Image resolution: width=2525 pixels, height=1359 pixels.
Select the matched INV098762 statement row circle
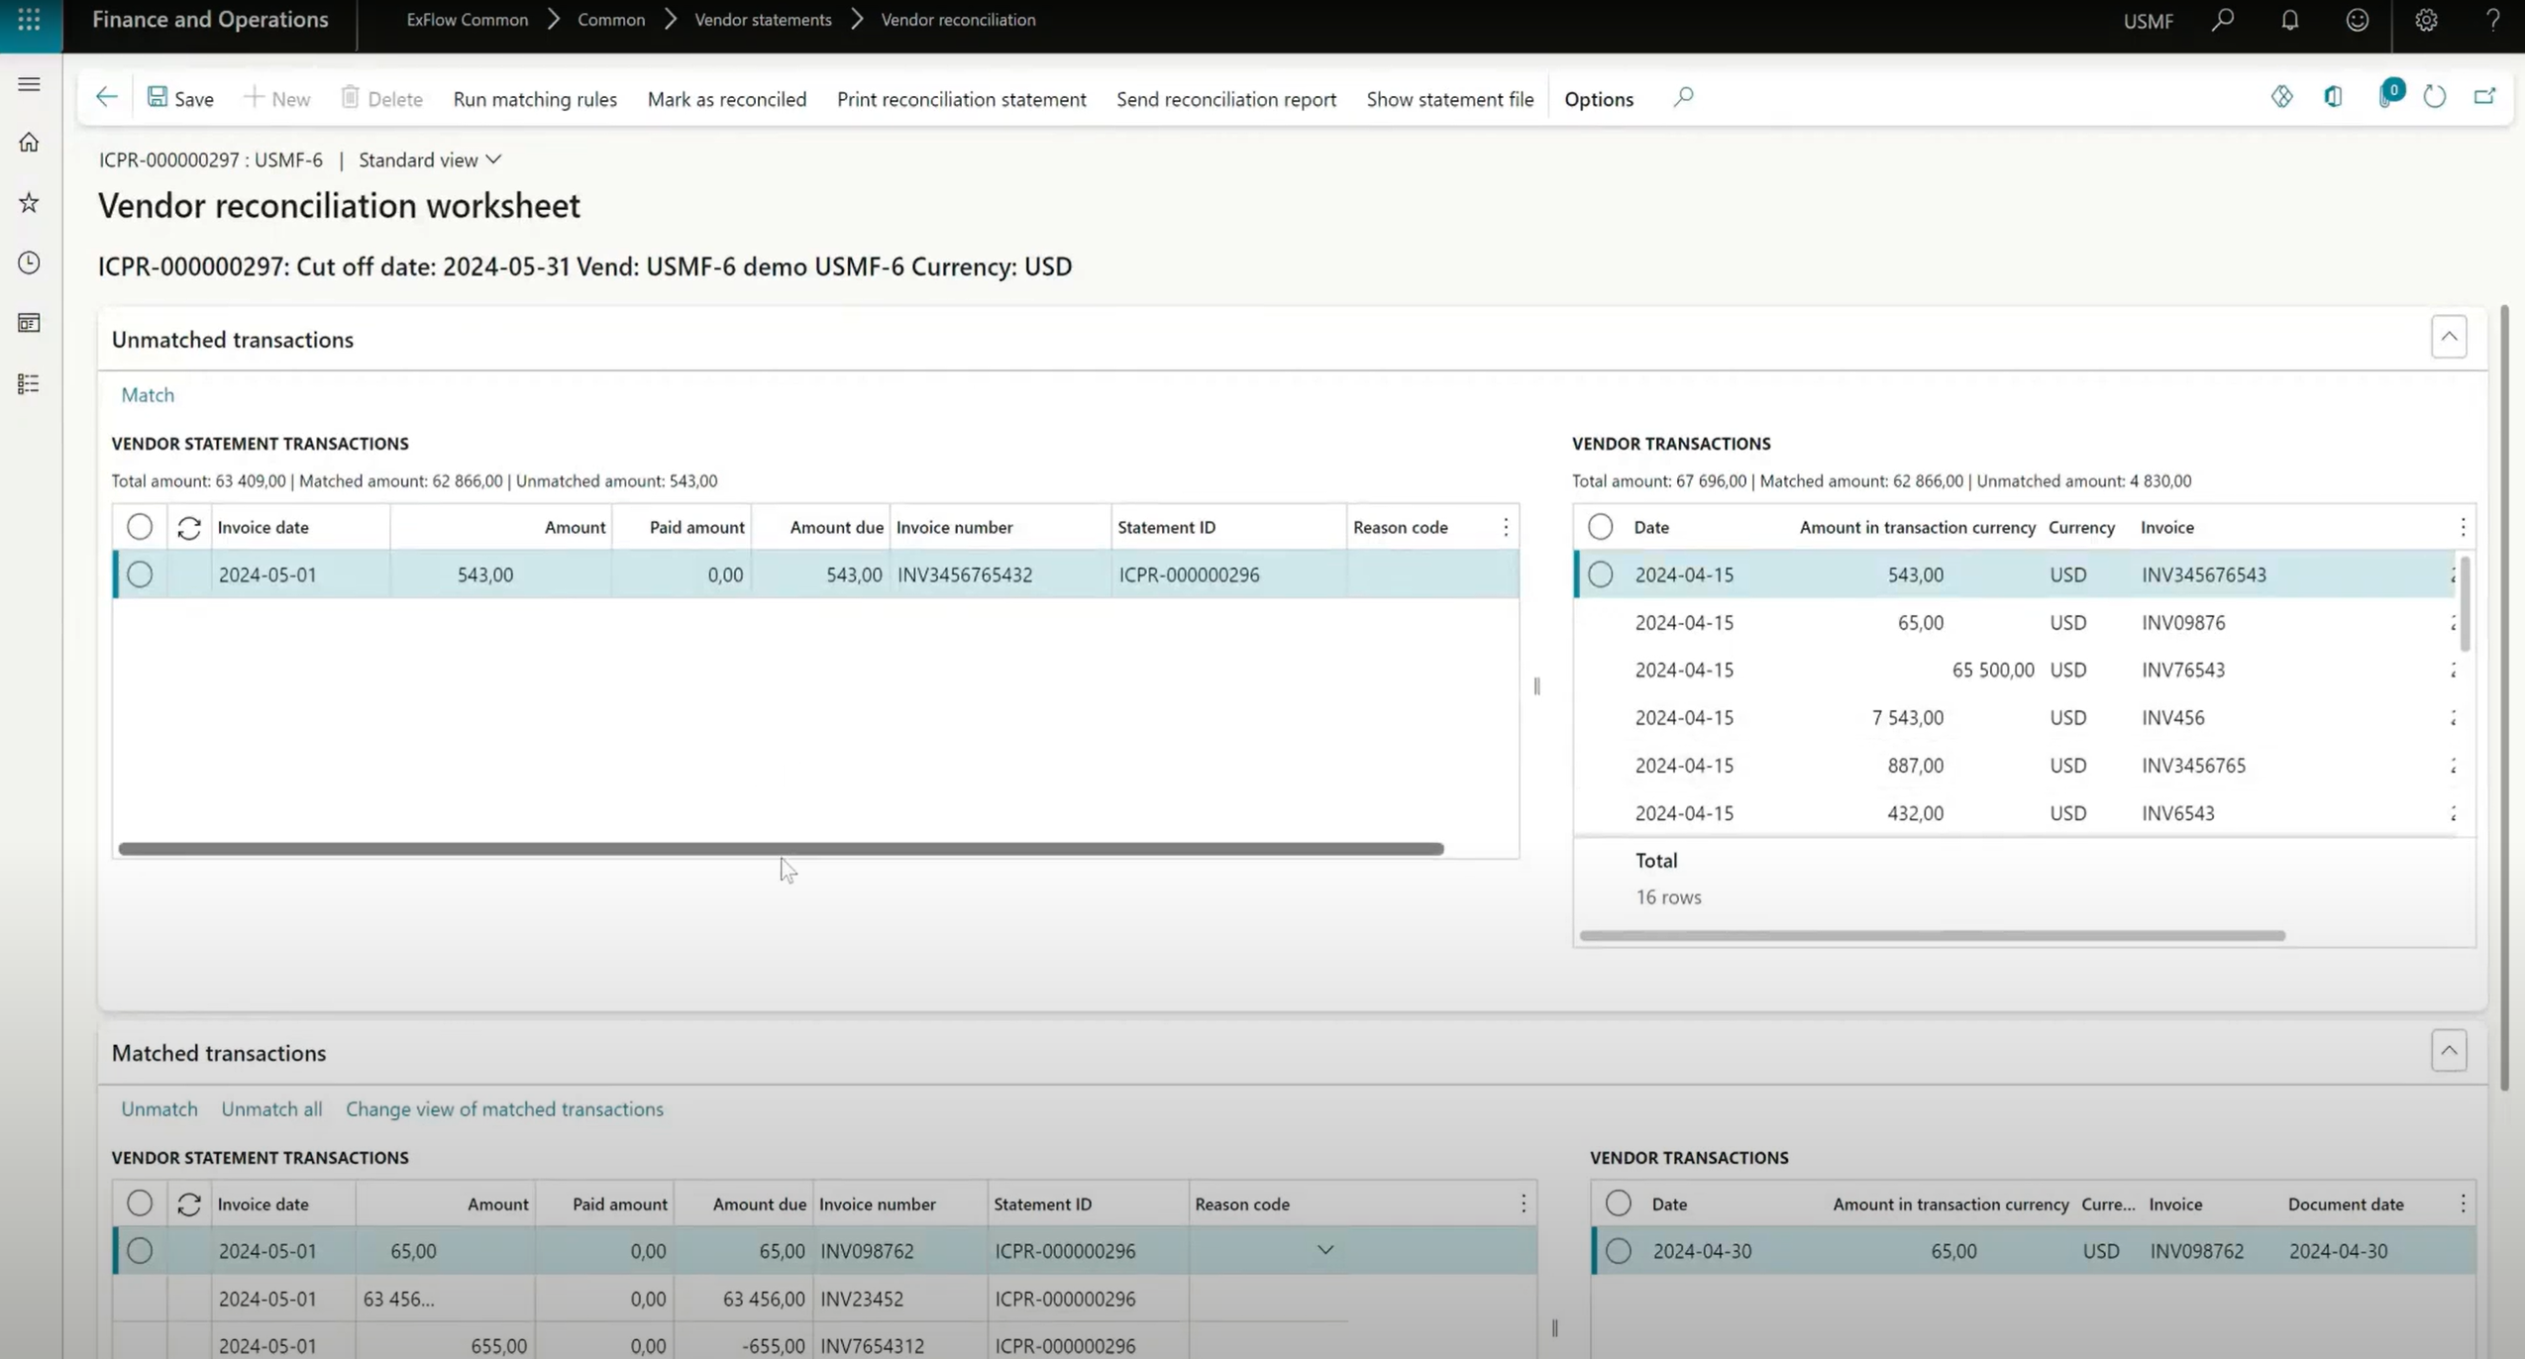pos(140,1251)
